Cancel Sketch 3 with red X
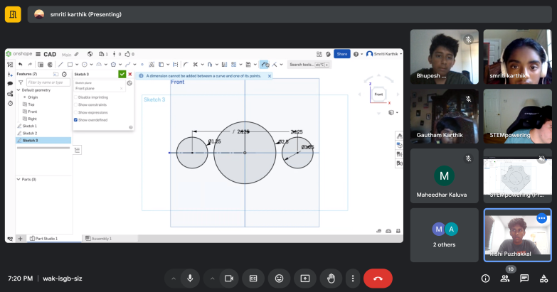The height and width of the screenshot is (292, 557). coord(130,74)
